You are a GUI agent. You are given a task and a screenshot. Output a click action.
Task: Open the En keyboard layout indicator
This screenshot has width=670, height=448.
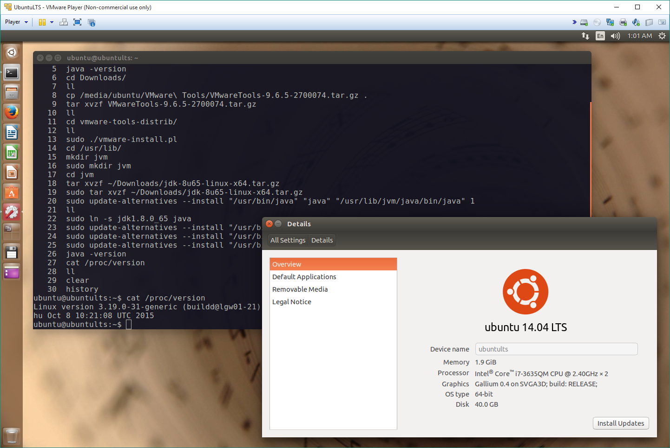click(x=600, y=36)
